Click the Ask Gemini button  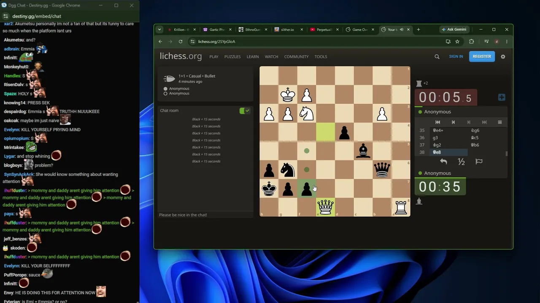(x=454, y=29)
